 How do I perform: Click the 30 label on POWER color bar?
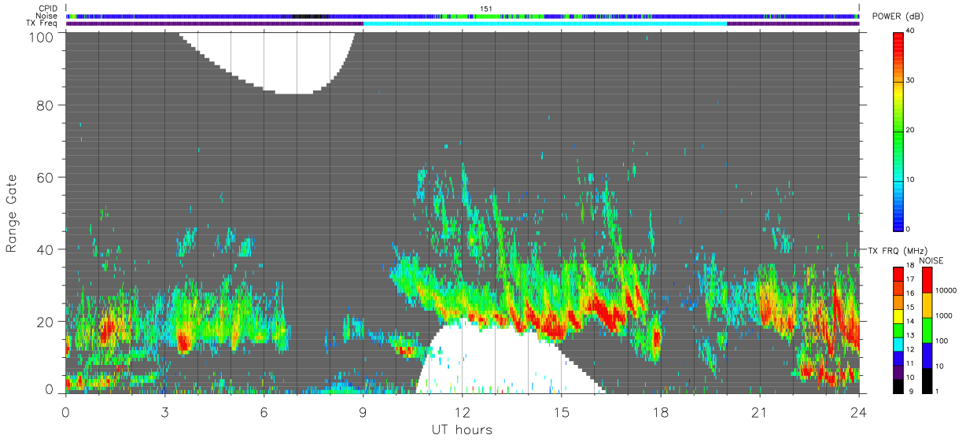[x=912, y=81]
